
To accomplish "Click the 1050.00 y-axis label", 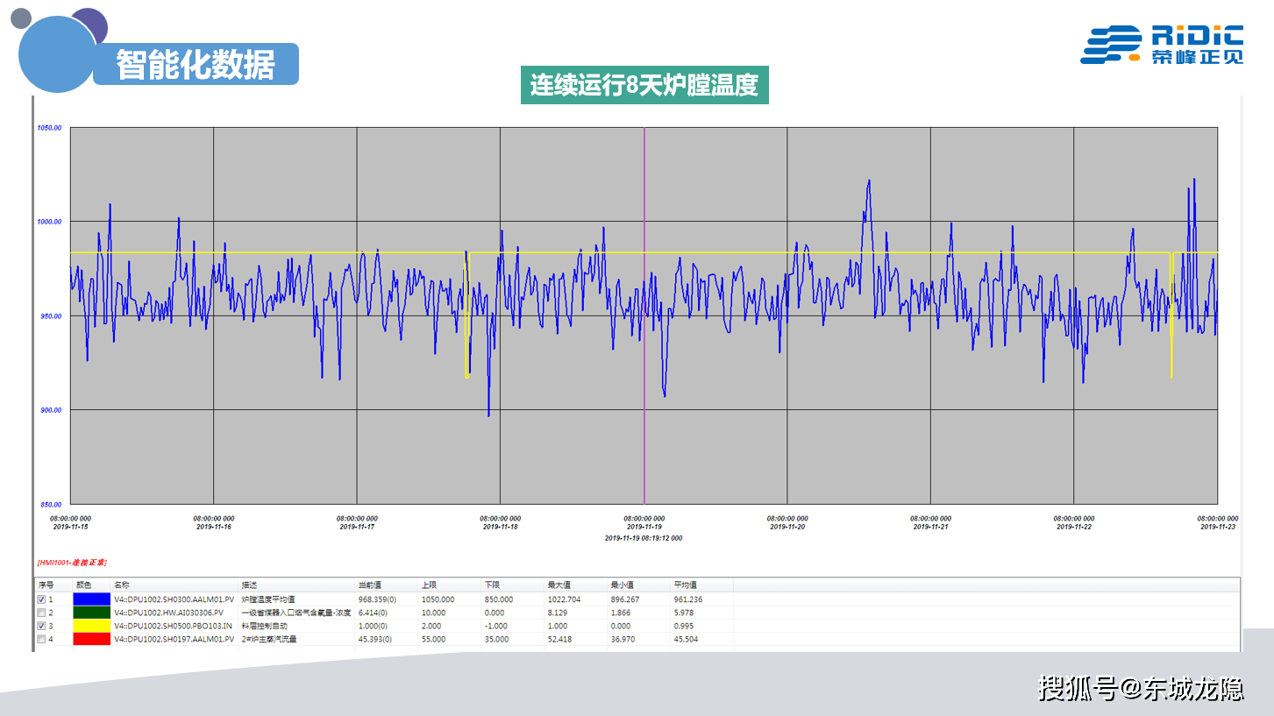I will pyautogui.click(x=49, y=128).
